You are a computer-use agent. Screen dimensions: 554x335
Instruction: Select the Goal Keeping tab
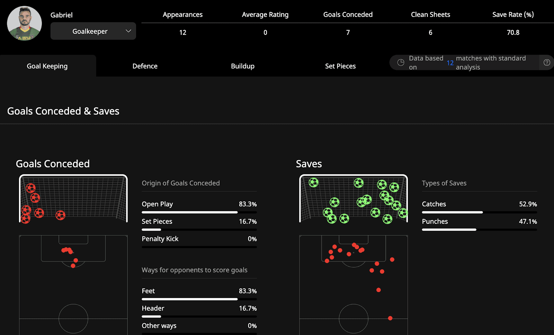(x=47, y=66)
